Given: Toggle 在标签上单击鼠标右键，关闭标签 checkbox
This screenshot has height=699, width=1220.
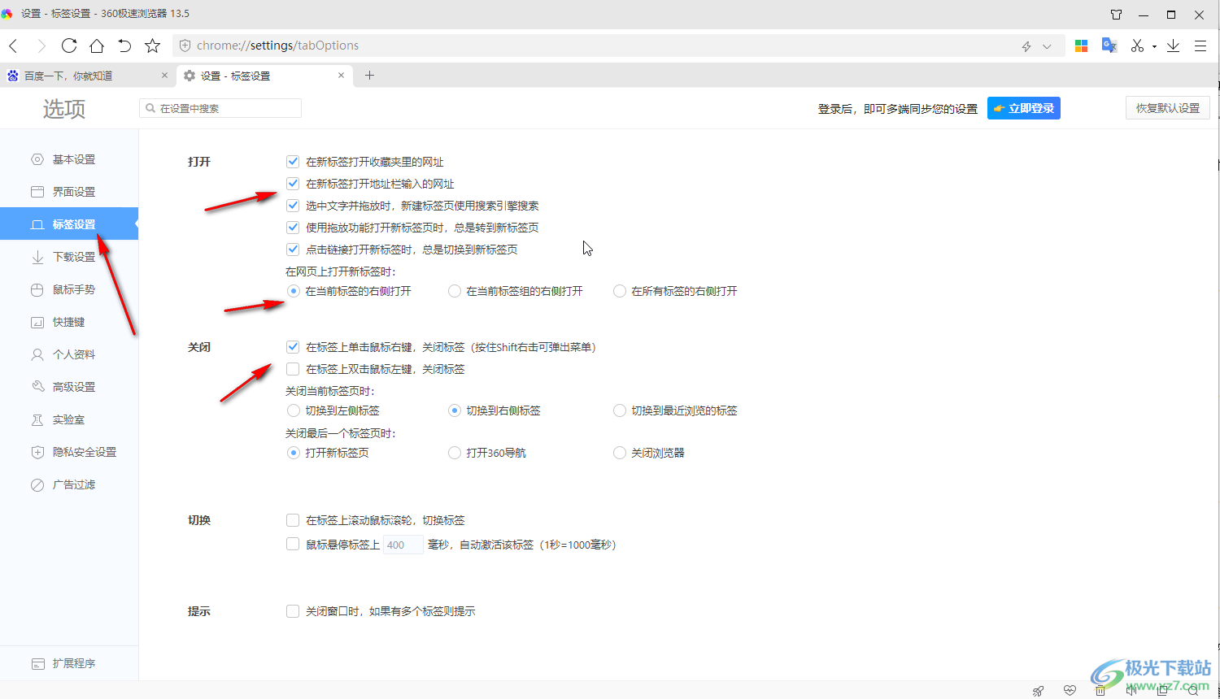Looking at the screenshot, I should [293, 347].
